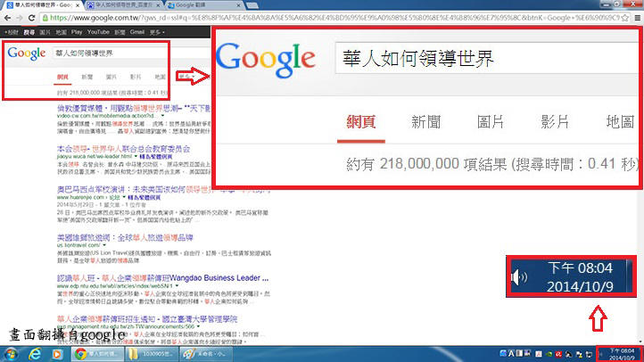Switch to the Paint taskbar button
The height and width of the screenshot is (362, 644).
pos(206,354)
